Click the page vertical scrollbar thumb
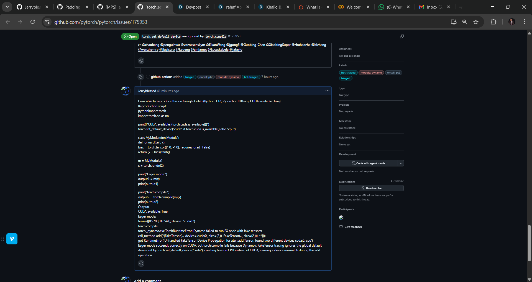The height and width of the screenshot is (282, 532). (529, 243)
